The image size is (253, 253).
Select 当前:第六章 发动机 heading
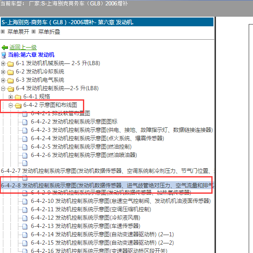click(x=31, y=55)
